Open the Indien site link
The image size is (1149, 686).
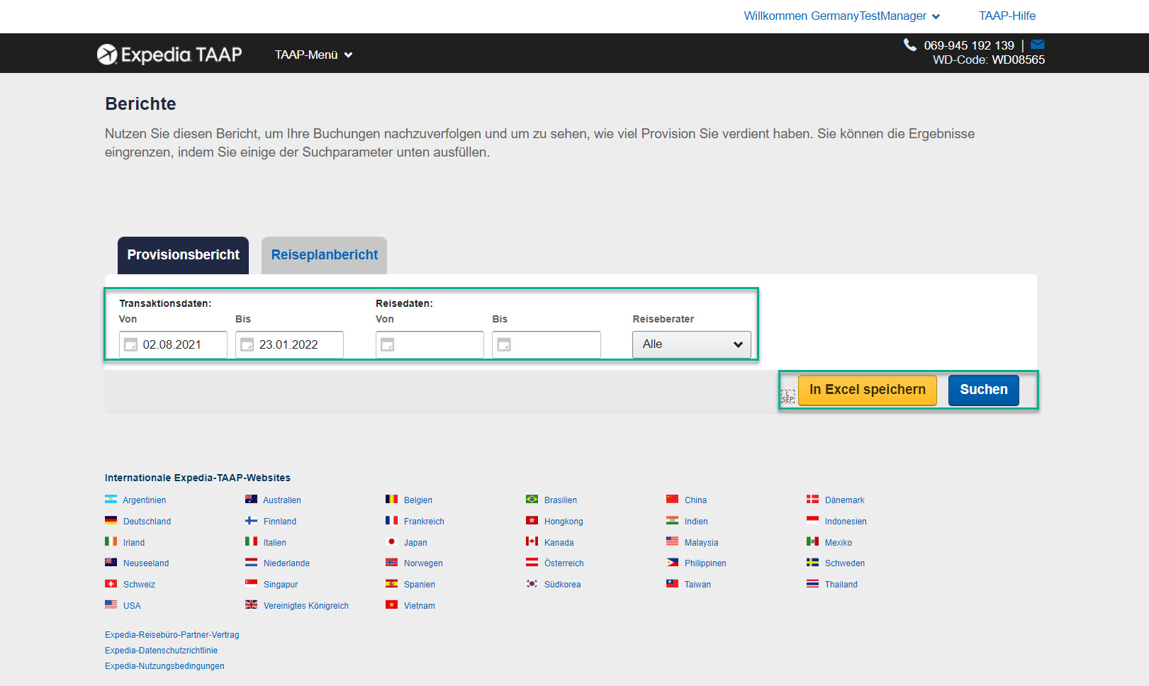click(696, 522)
